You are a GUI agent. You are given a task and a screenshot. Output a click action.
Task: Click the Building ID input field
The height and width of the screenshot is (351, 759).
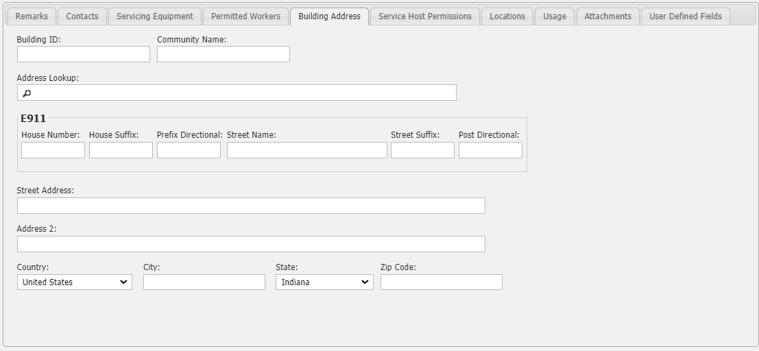[x=83, y=54]
